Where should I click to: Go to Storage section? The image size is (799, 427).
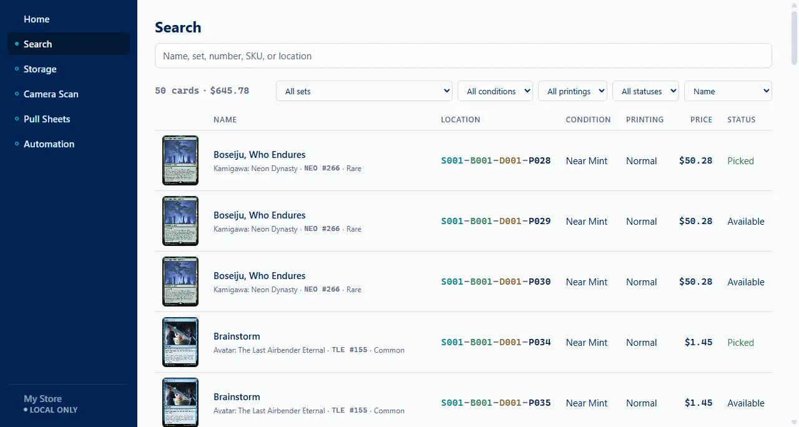[x=69, y=69]
